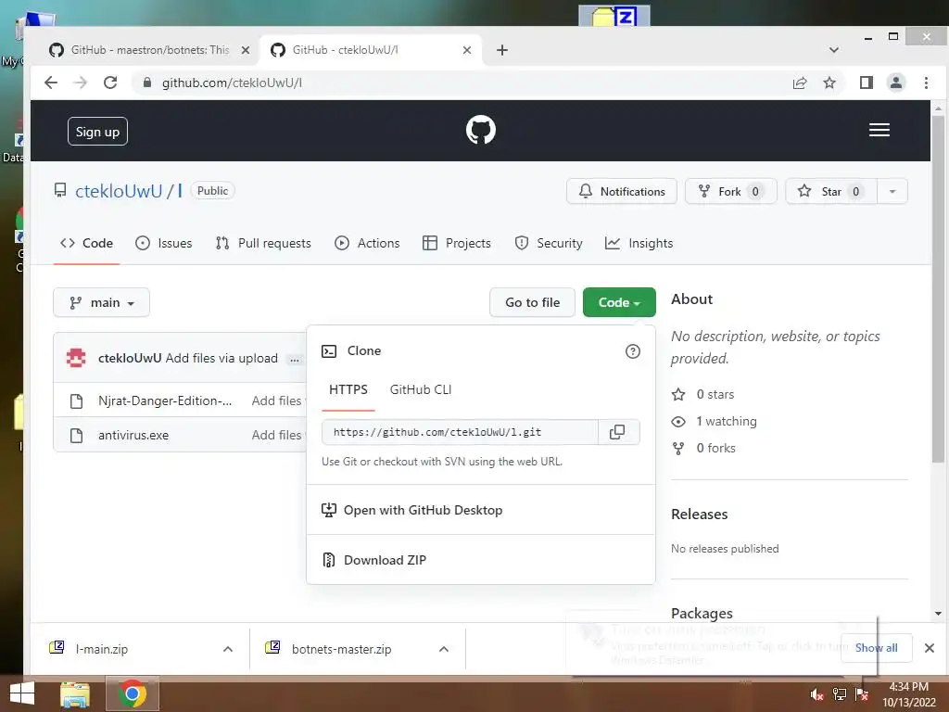Open a new browser tab with plus
Screen dimensions: 949x712
pos(501,50)
